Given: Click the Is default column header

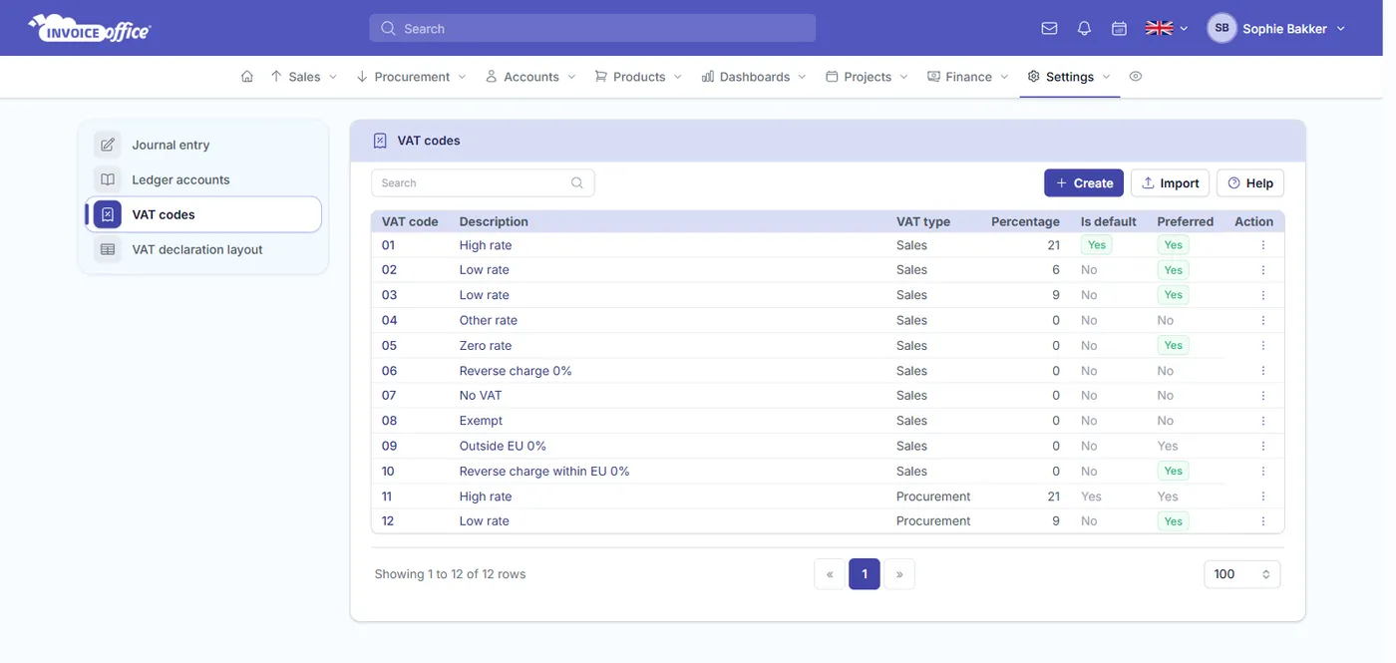Looking at the screenshot, I should [1109, 221].
